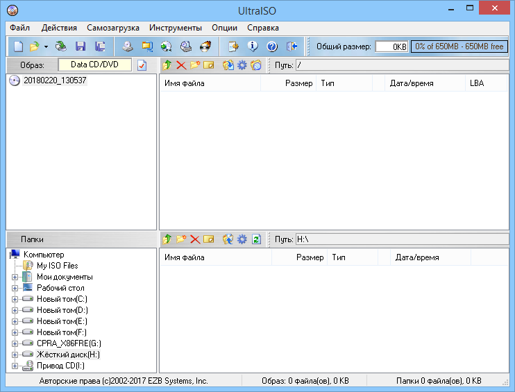Image resolution: width=515 pixels, height=392 pixels.
Task: Expand the Новый том(E:) node
Action: [x=15, y=321]
